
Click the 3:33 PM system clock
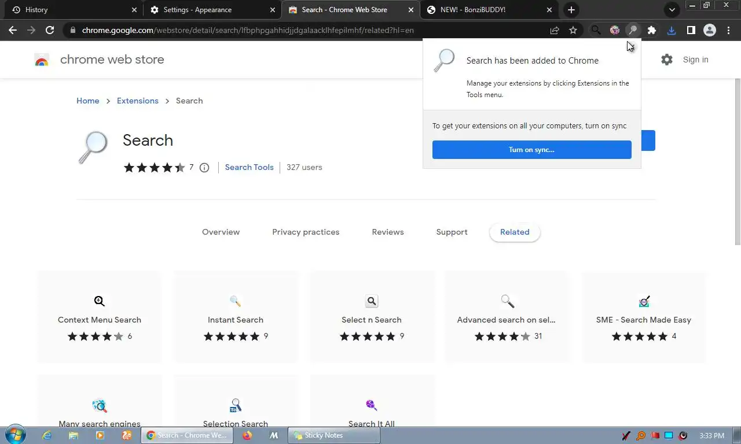tap(711, 435)
